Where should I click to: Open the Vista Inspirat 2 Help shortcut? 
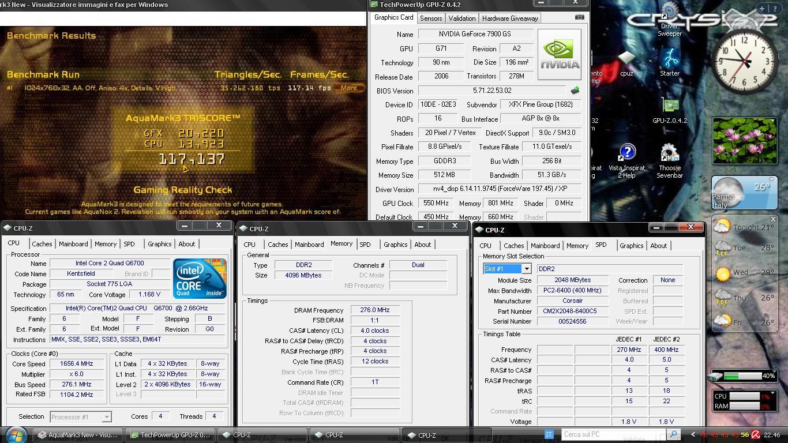pos(626,161)
